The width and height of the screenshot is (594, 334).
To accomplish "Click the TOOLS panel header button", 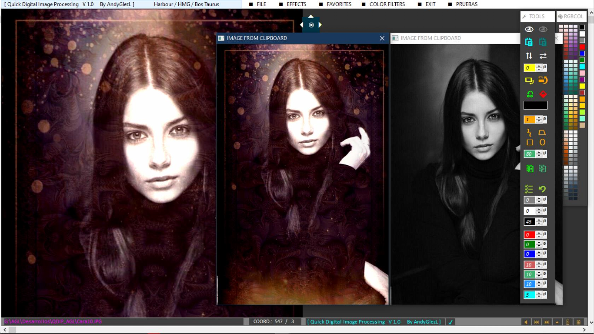I will pos(537,17).
